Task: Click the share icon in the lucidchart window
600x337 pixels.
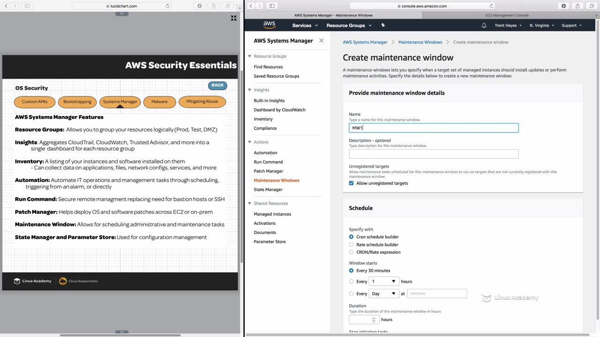Action: [214, 6]
